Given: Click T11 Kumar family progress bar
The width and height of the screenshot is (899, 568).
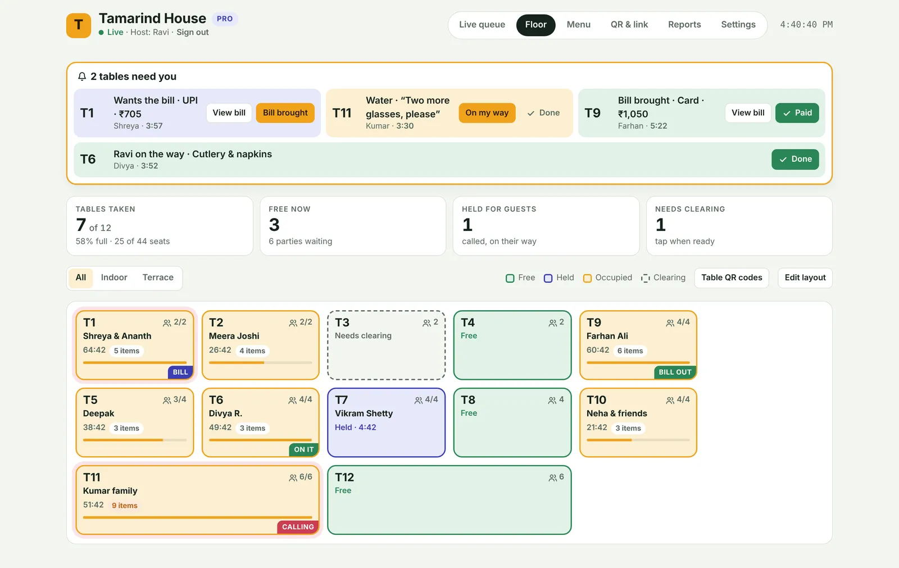Looking at the screenshot, I should (198, 517).
